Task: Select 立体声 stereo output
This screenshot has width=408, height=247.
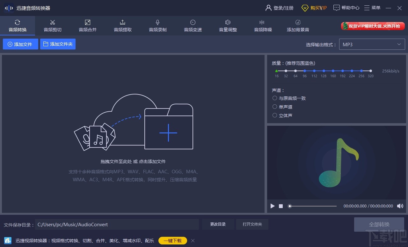Action: tap(274, 115)
